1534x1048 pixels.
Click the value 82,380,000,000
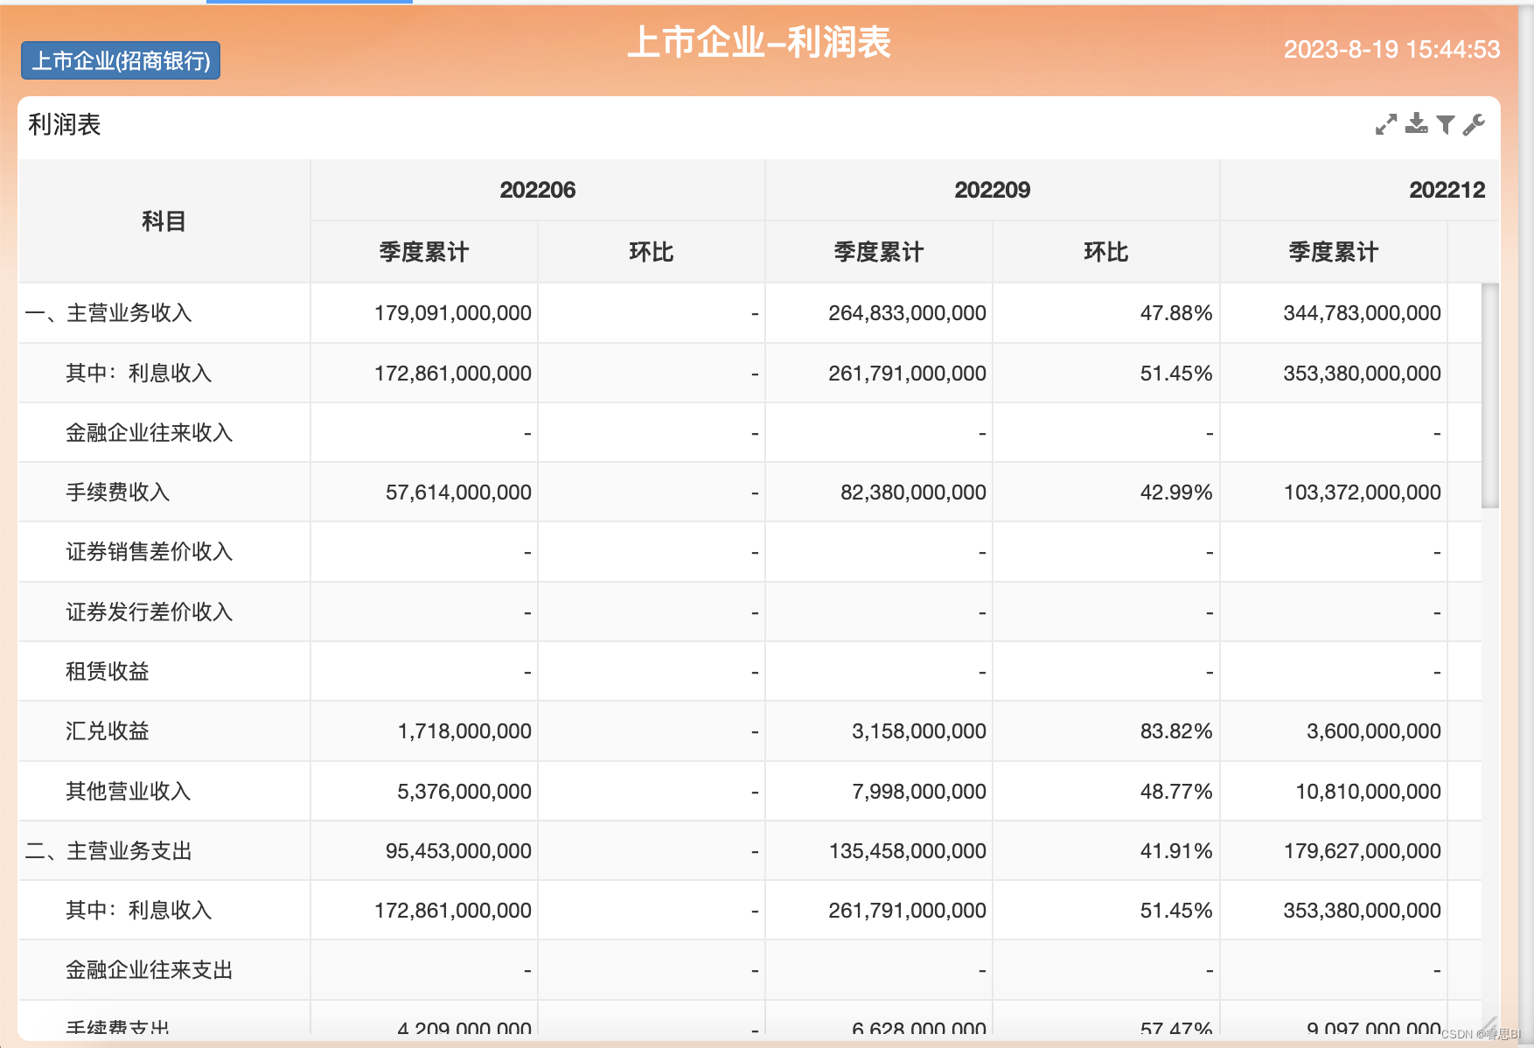click(914, 493)
